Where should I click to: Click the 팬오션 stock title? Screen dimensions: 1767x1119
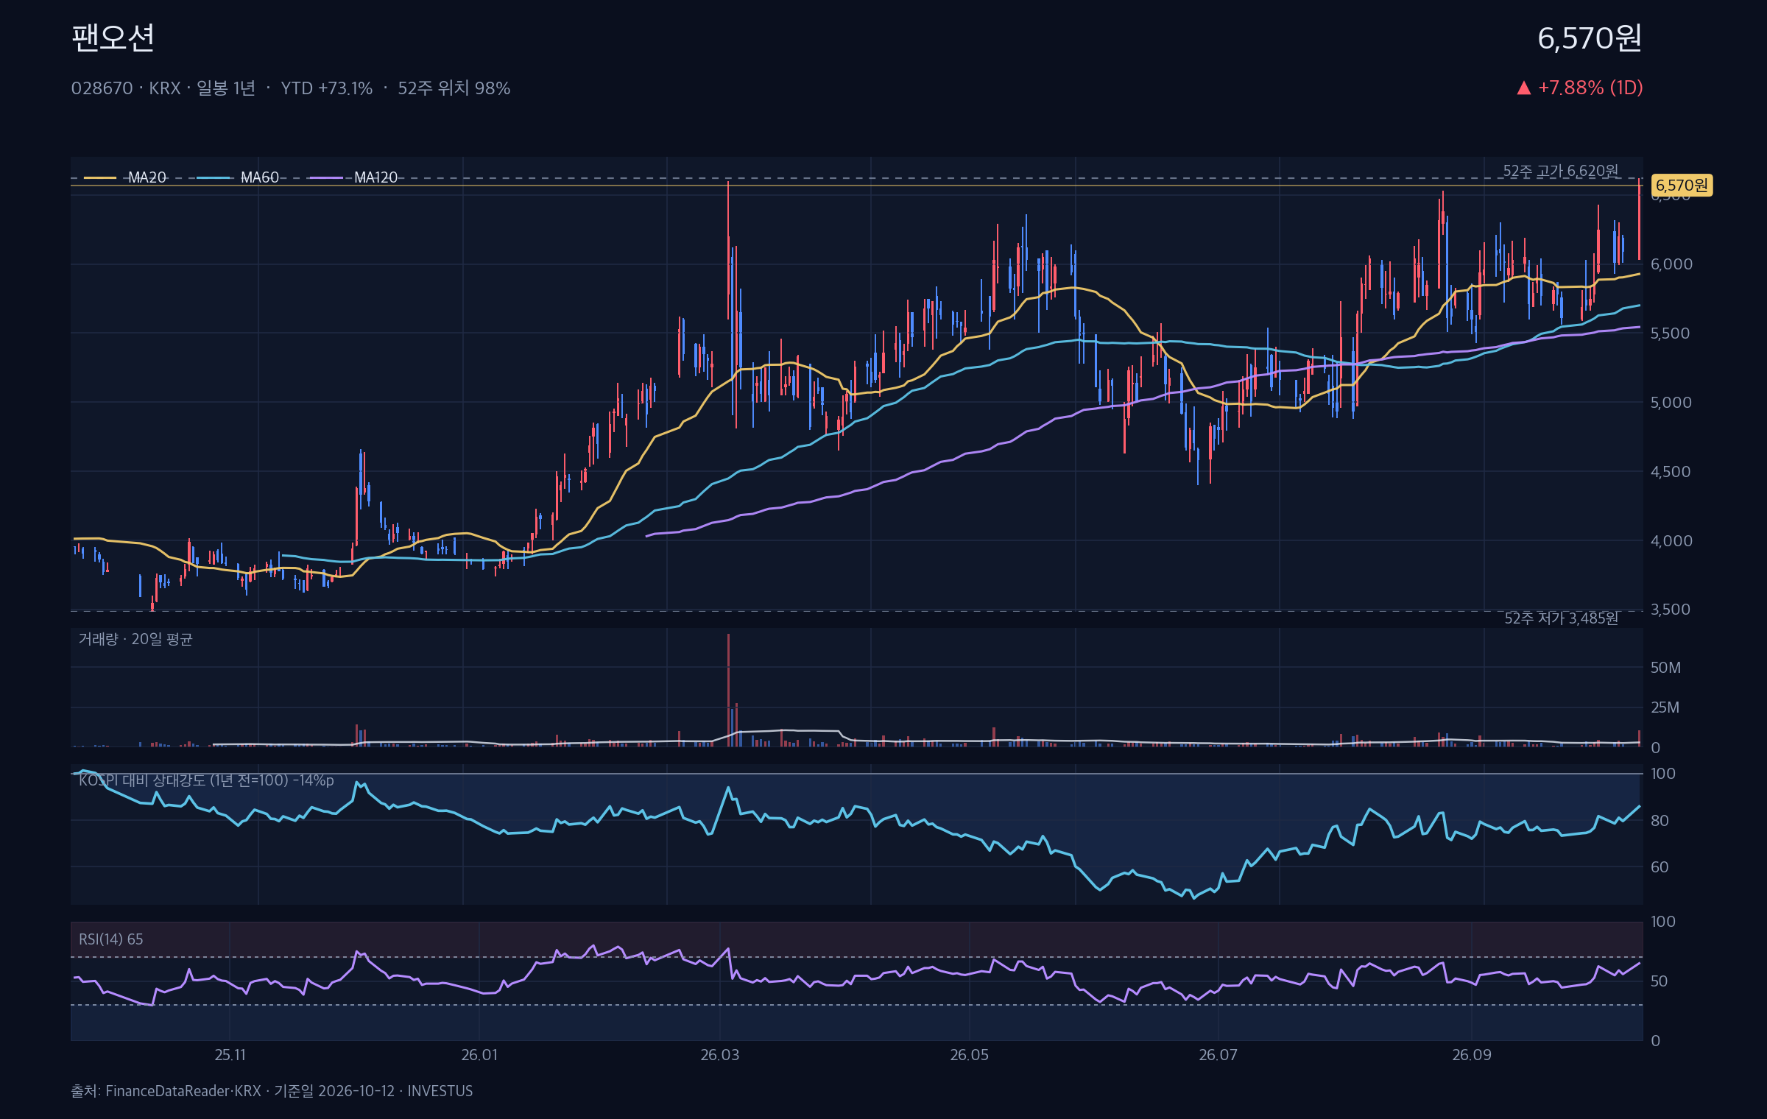point(113,38)
